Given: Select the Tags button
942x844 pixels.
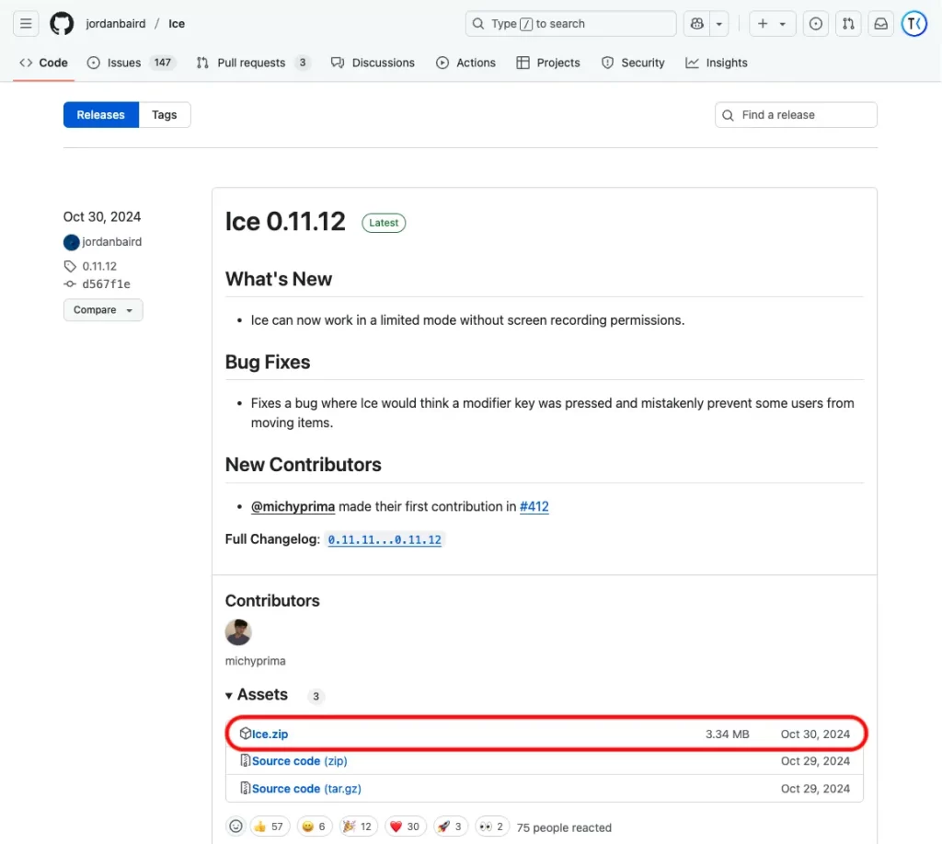Looking at the screenshot, I should point(165,115).
